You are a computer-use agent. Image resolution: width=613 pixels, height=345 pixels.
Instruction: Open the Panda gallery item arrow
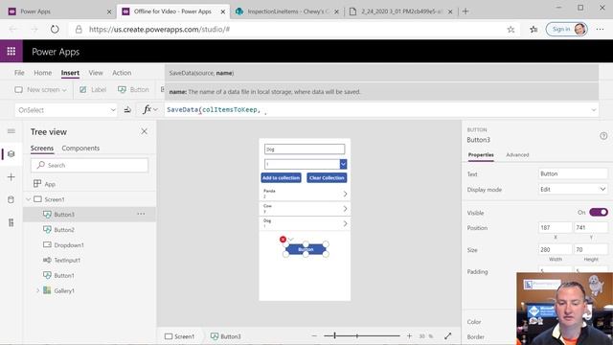click(345, 194)
